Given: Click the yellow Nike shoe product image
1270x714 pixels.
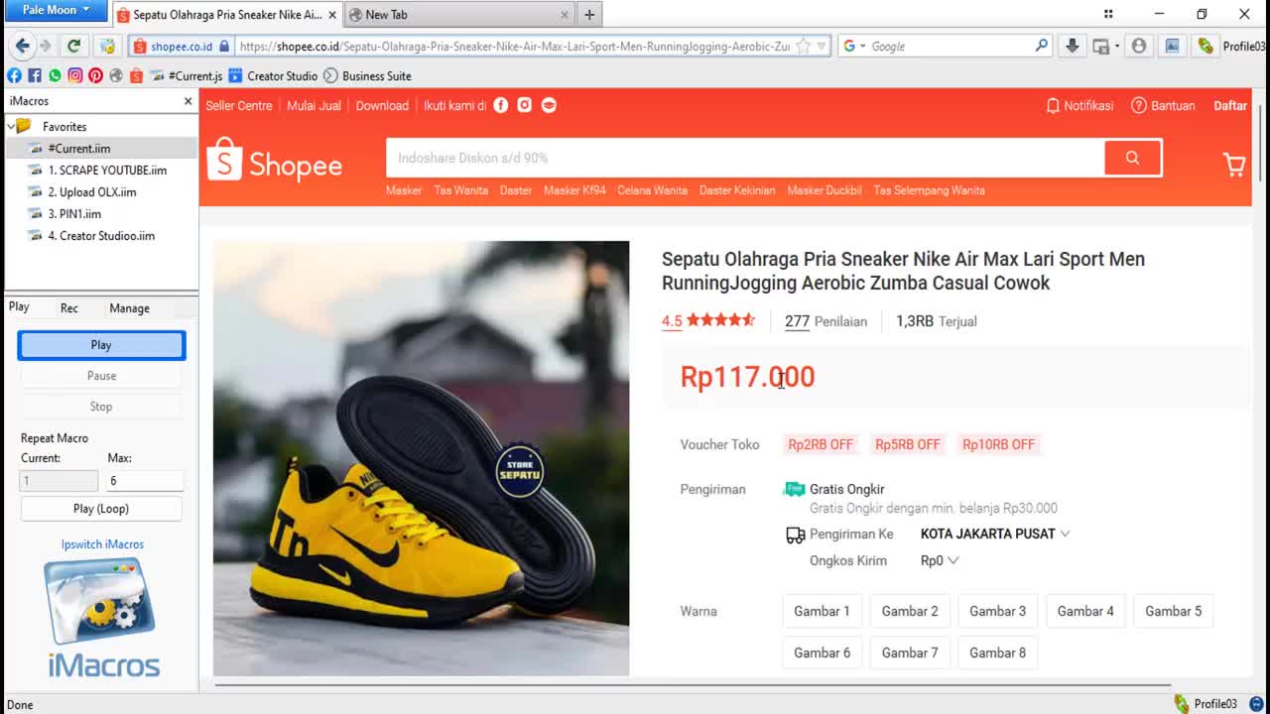Looking at the screenshot, I should tap(421, 458).
